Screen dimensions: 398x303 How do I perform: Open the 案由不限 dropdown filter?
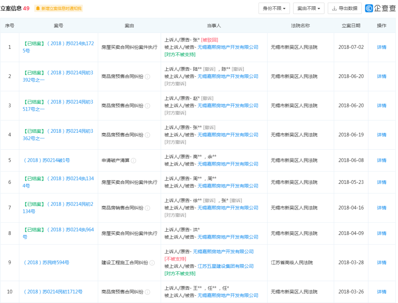pyautogui.click(x=309, y=8)
